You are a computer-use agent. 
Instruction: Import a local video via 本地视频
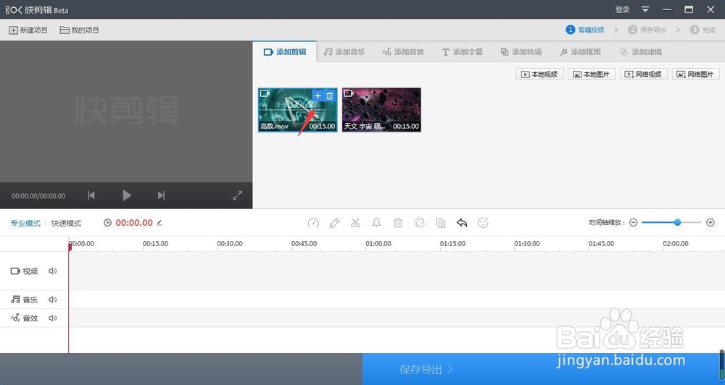[x=539, y=74]
